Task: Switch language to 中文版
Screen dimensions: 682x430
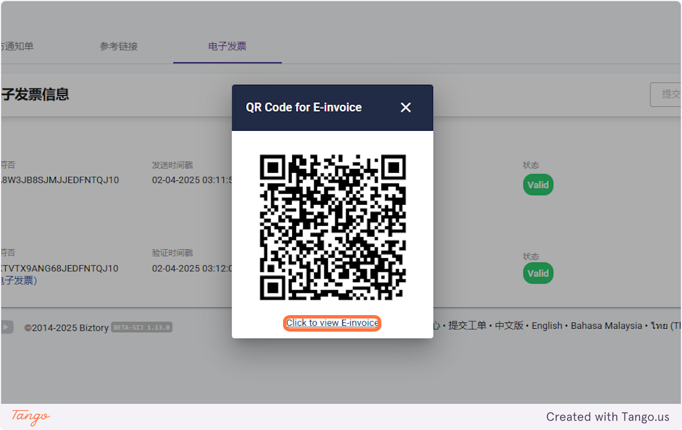Action: point(509,326)
